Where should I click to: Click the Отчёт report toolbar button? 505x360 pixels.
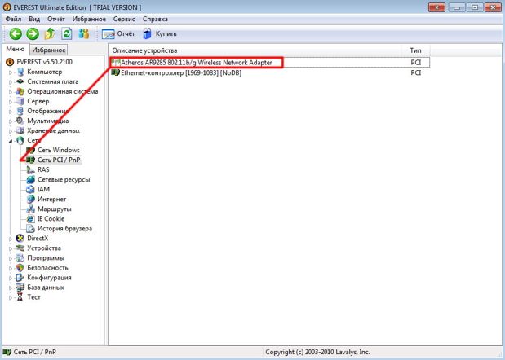pyautogui.click(x=118, y=33)
